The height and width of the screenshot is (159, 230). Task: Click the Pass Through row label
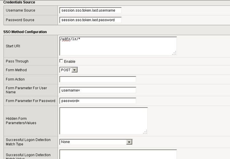(x=17, y=61)
